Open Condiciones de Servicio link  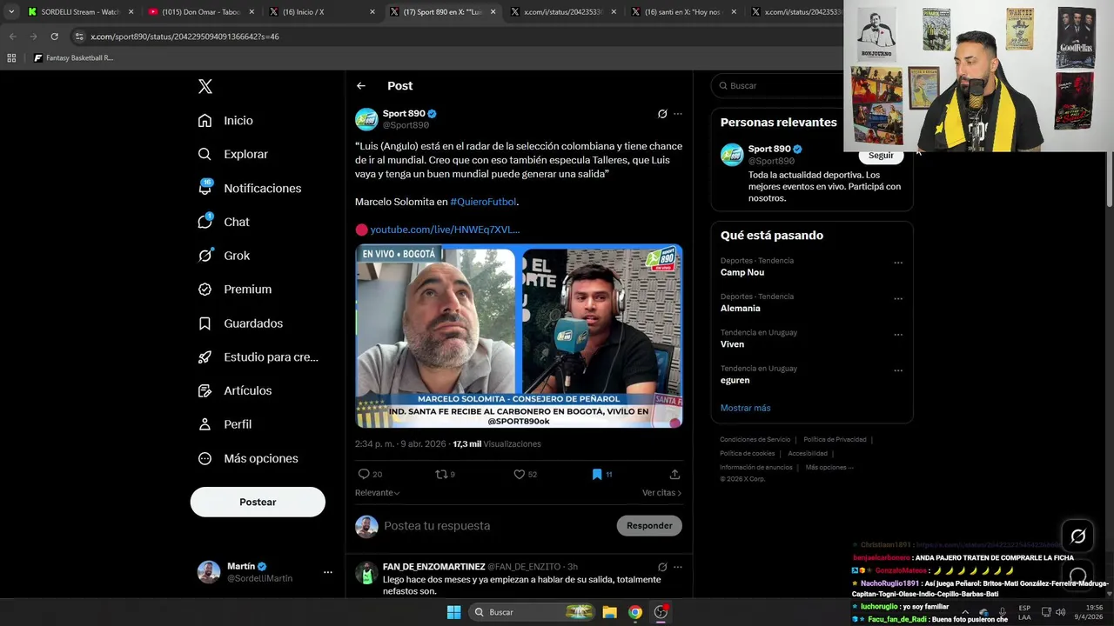(x=755, y=440)
